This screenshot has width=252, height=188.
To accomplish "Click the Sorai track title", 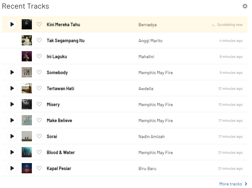I will [52, 137].
